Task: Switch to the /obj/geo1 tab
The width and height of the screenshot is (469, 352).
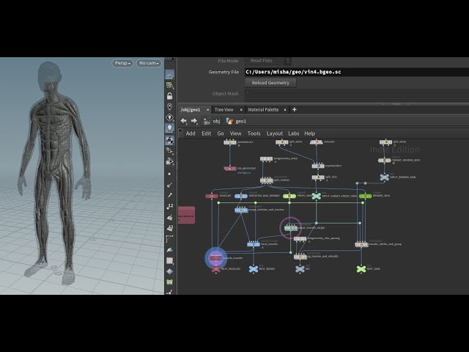Action: 191,110
